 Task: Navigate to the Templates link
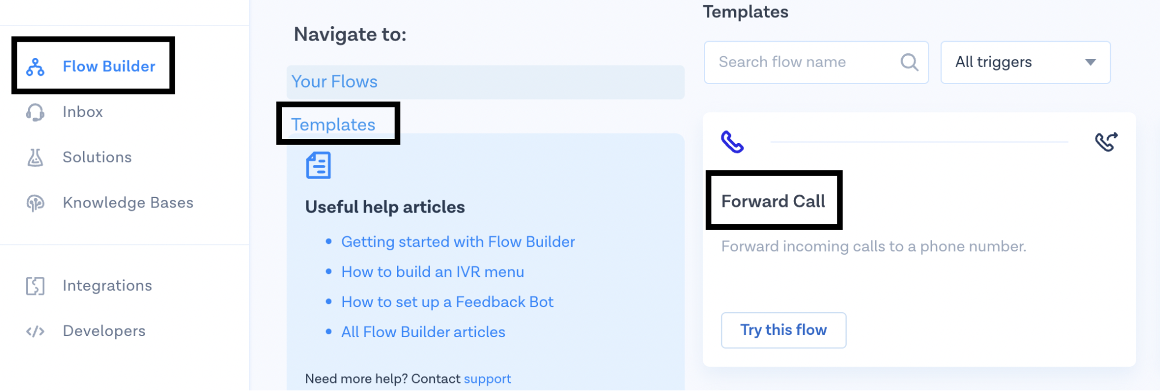[333, 125]
